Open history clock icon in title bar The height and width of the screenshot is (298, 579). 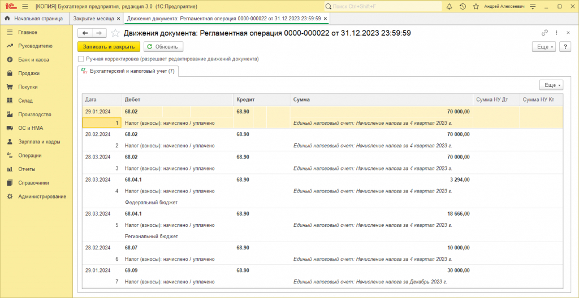(x=463, y=7)
